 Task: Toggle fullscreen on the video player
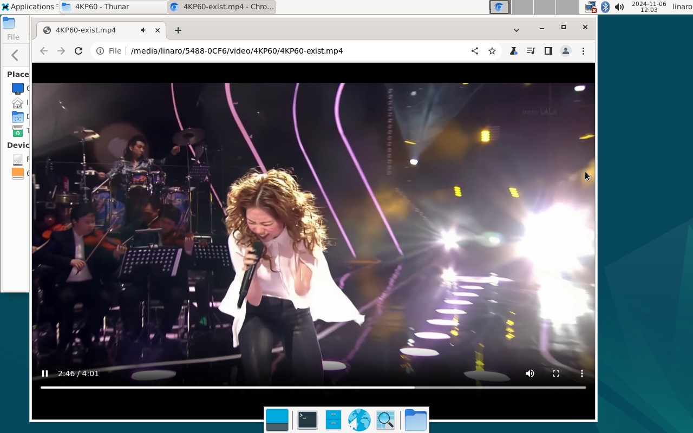(x=556, y=373)
